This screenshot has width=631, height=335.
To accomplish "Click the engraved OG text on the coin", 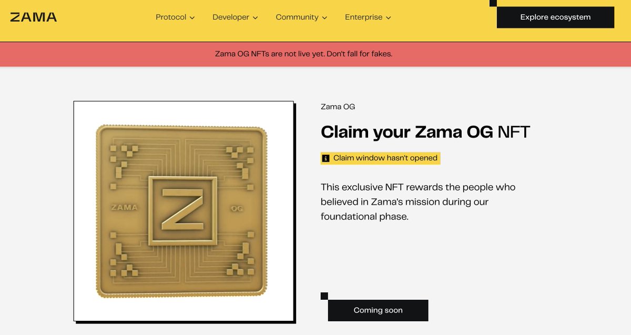I will coord(236,209).
